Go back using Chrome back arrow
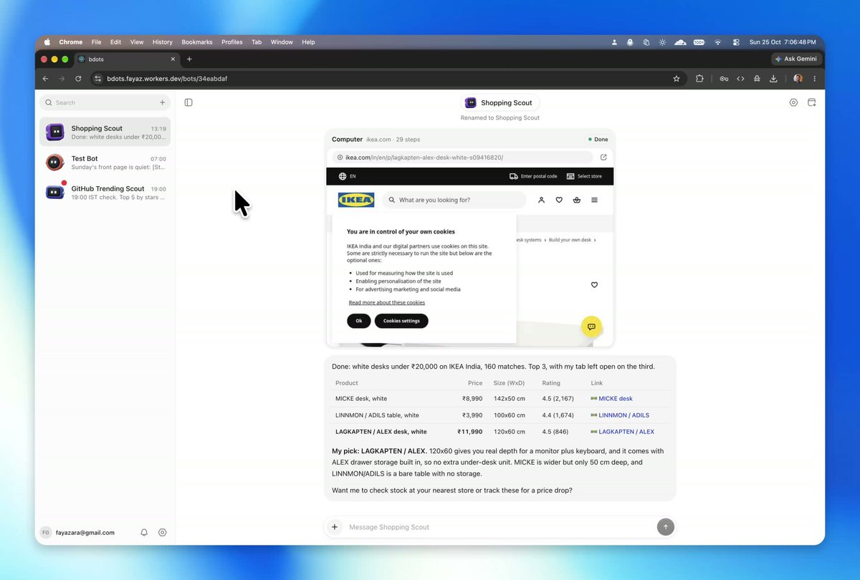 pos(46,79)
